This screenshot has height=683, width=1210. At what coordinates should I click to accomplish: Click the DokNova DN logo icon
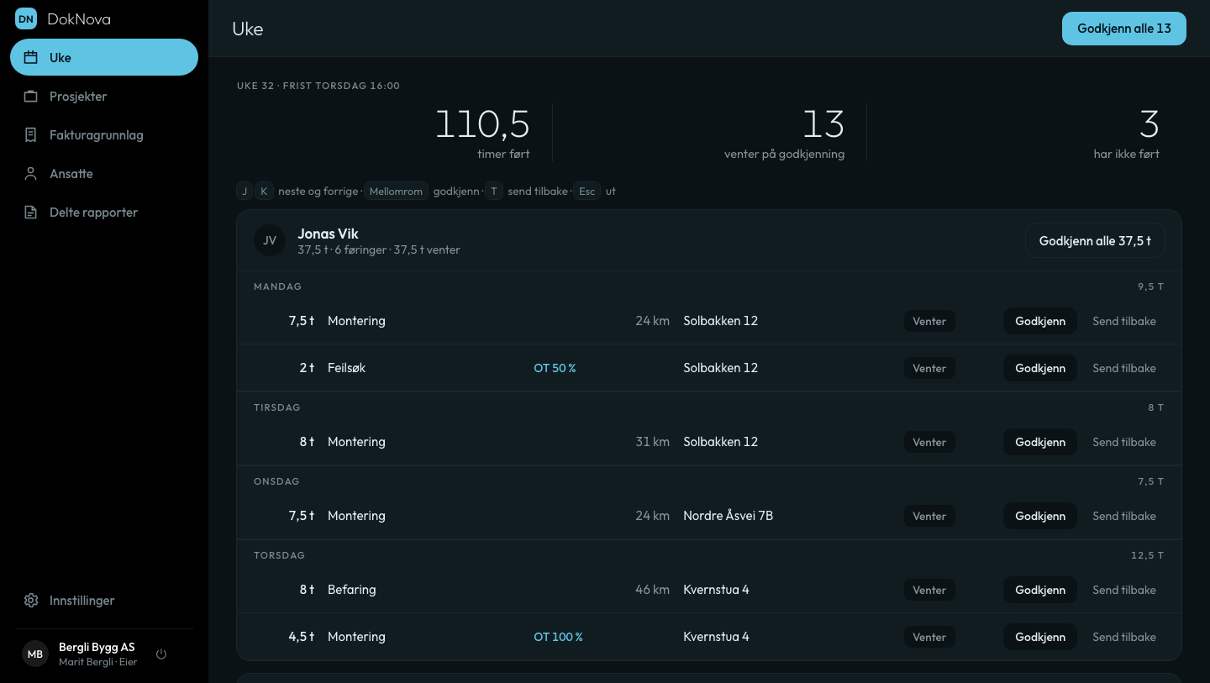coord(26,18)
